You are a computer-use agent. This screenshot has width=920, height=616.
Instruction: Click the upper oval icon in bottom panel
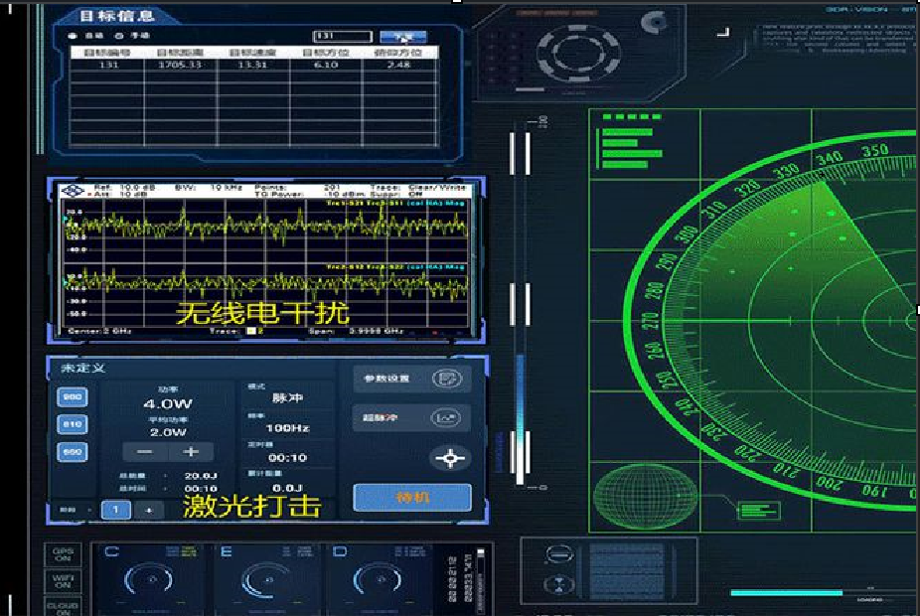(558, 553)
